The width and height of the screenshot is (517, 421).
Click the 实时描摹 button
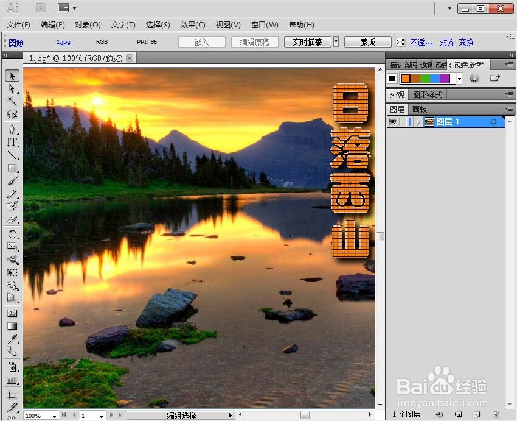(307, 42)
